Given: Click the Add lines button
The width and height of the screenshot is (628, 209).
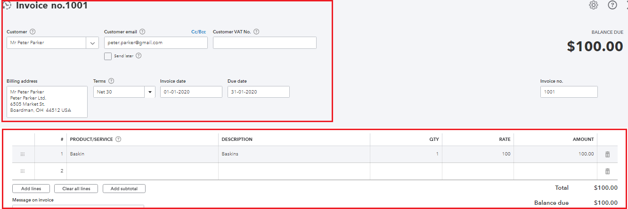Looking at the screenshot, I should click(31, 189).
